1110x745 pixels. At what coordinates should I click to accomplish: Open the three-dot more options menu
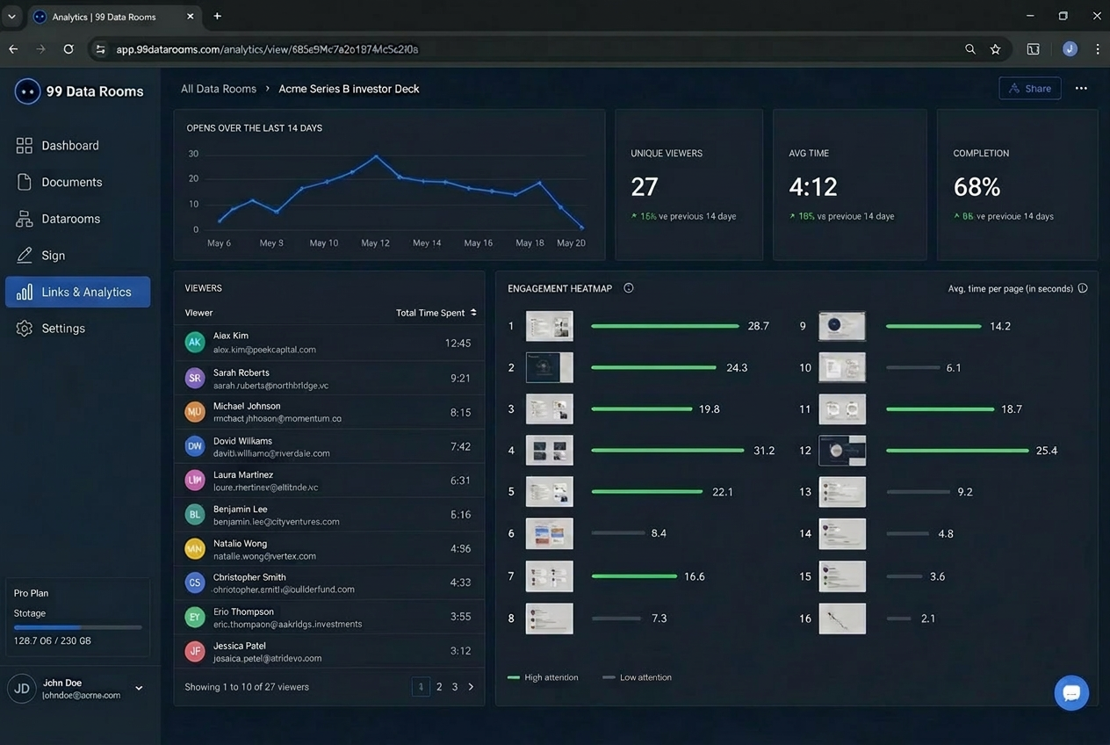click(1081, 89)
